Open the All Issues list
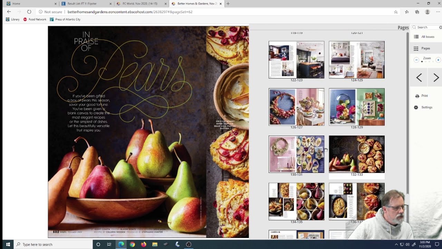This screenshot has width=442, height=249. point(424,37)
